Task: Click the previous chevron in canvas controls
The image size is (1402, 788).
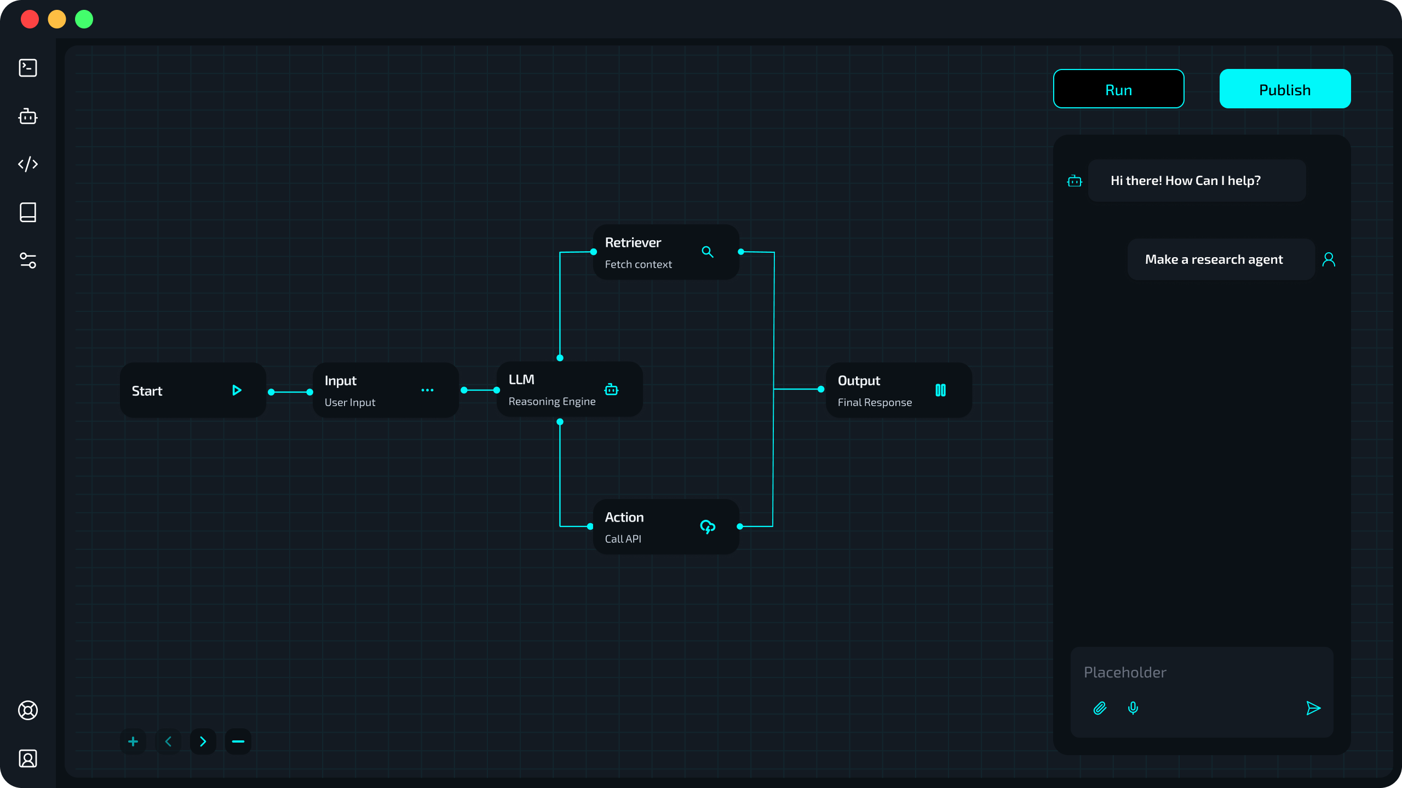Action: 168,741
